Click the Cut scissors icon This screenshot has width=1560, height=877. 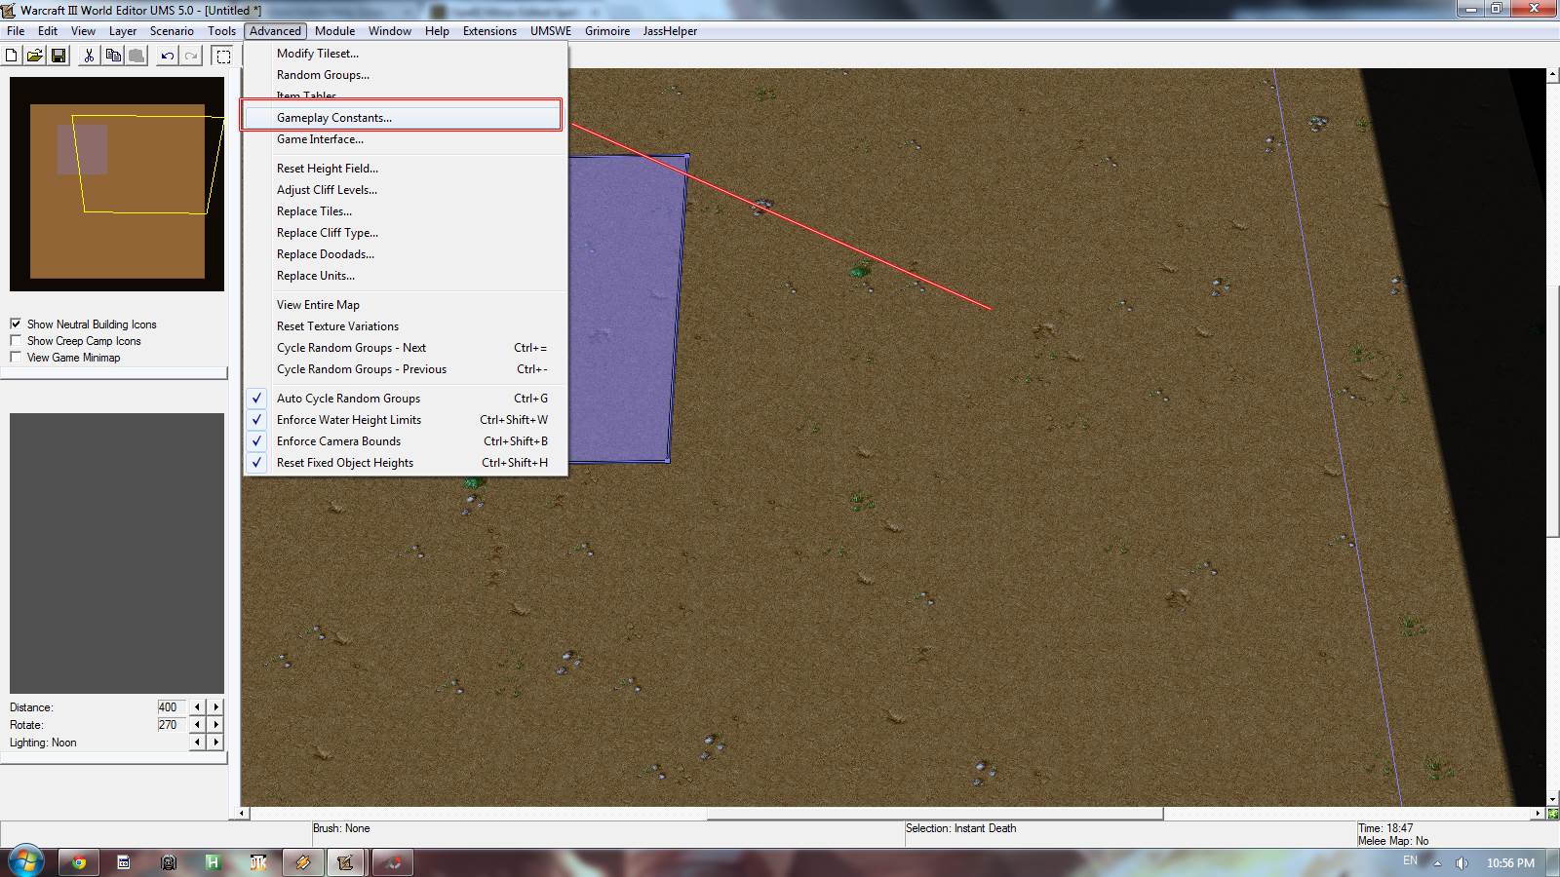[x=89, y=56]
